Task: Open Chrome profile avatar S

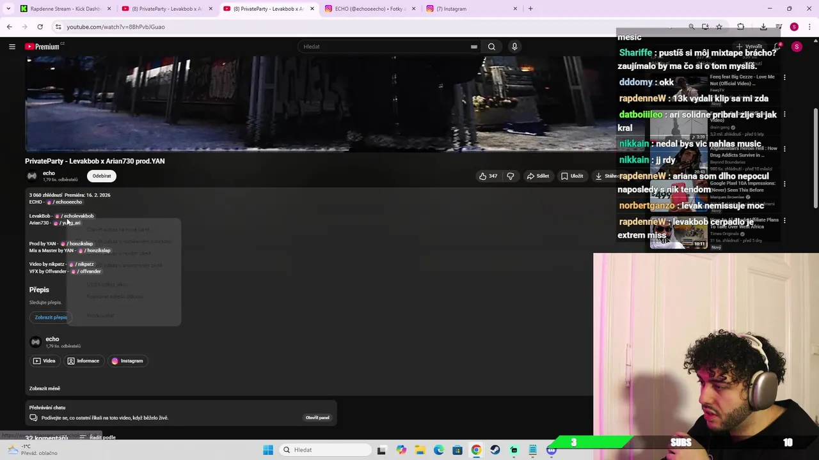Action: pyautogui.click(x=794, y=27)
